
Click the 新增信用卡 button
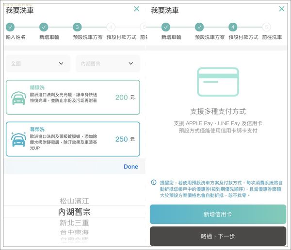[x=218, y=214]
